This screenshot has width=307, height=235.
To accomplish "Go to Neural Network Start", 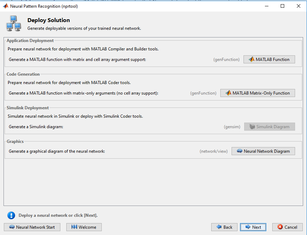I will pos(32,227).
